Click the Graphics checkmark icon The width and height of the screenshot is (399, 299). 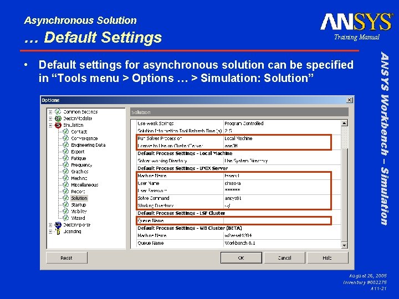(65, 171)
